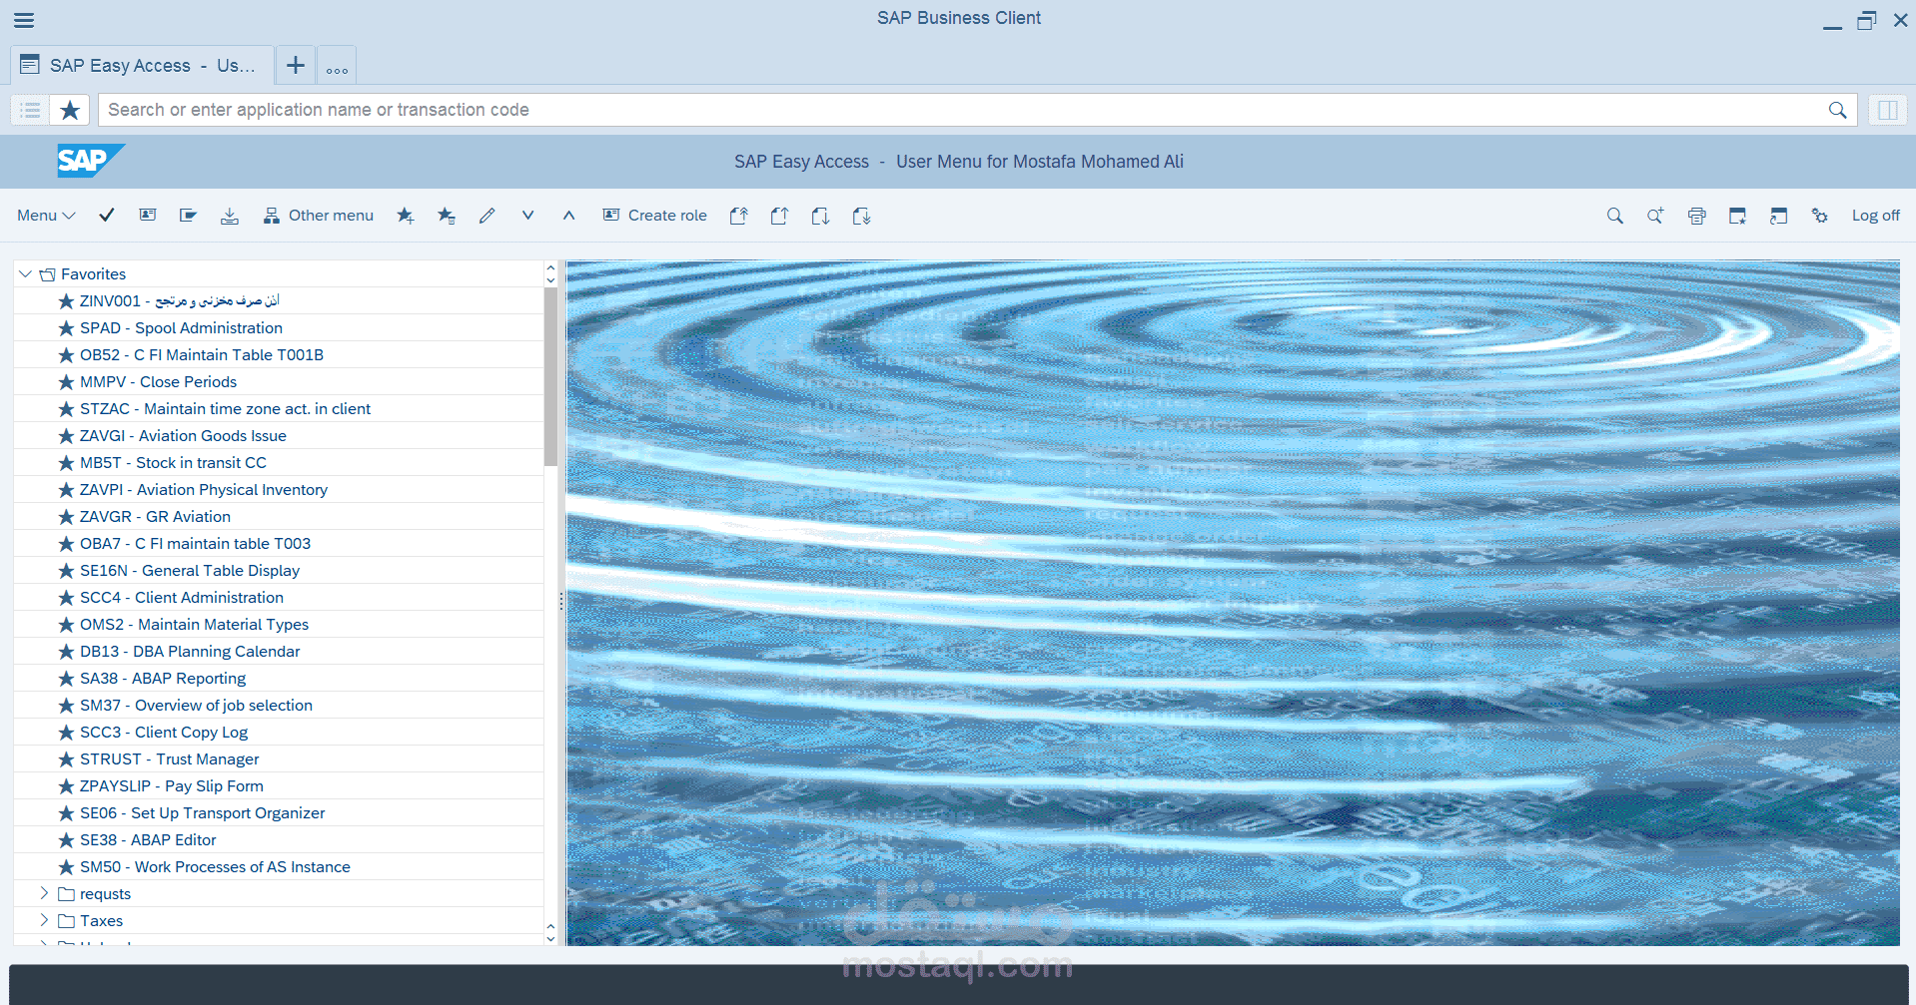The width and height of the screenshot is (1916, 1005).
Task: Move favorite down with the down chevron
Action: coord(528,216)
